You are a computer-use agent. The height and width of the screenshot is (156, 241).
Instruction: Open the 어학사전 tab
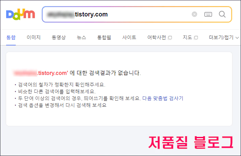coord(157,37)
